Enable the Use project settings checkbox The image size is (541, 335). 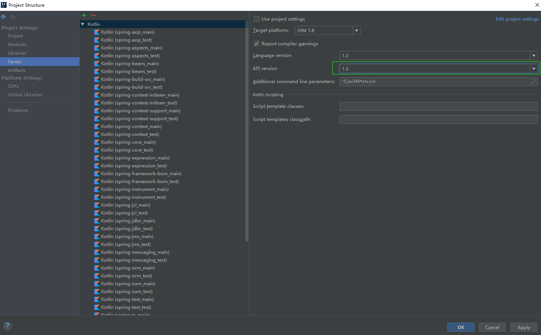tap(256, 19)
